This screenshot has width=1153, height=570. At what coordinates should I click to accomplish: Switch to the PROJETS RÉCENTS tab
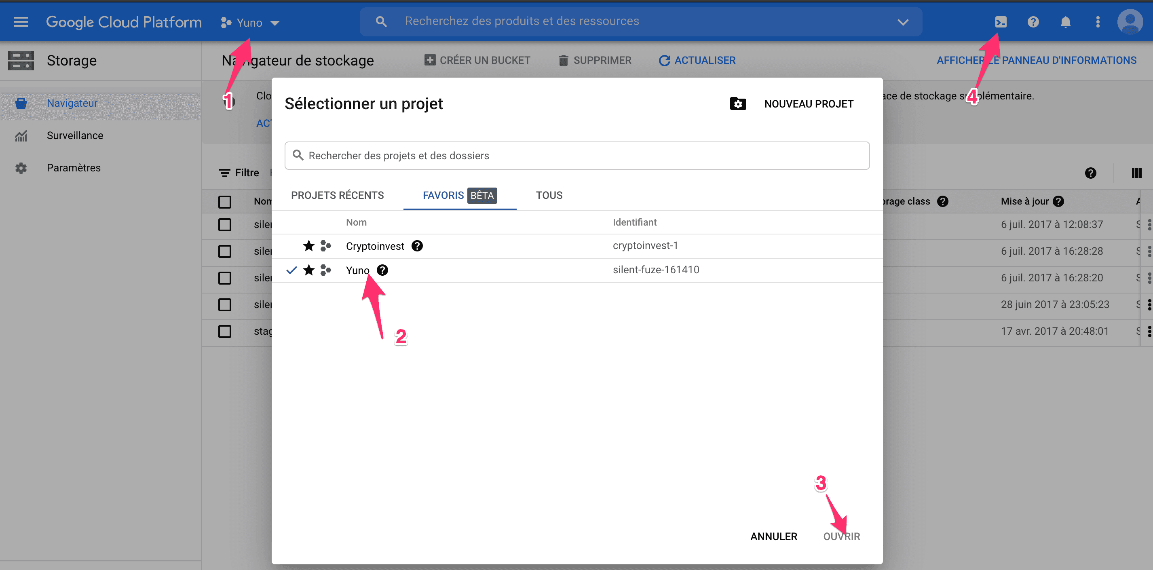[x=338, y=195]
